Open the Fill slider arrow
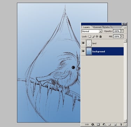The height and width of the screenshot is (127, 131). pos(122,36)
